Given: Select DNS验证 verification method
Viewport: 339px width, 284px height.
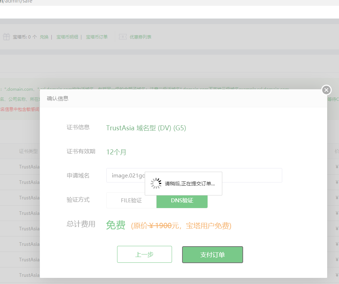Looking at the screenshot, I should (182, 200).
